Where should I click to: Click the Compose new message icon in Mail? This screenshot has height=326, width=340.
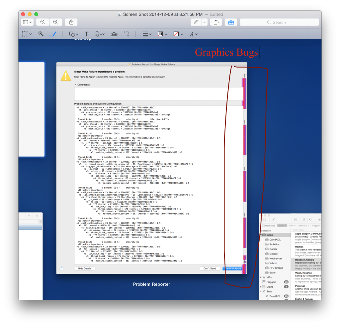(273, 220)
